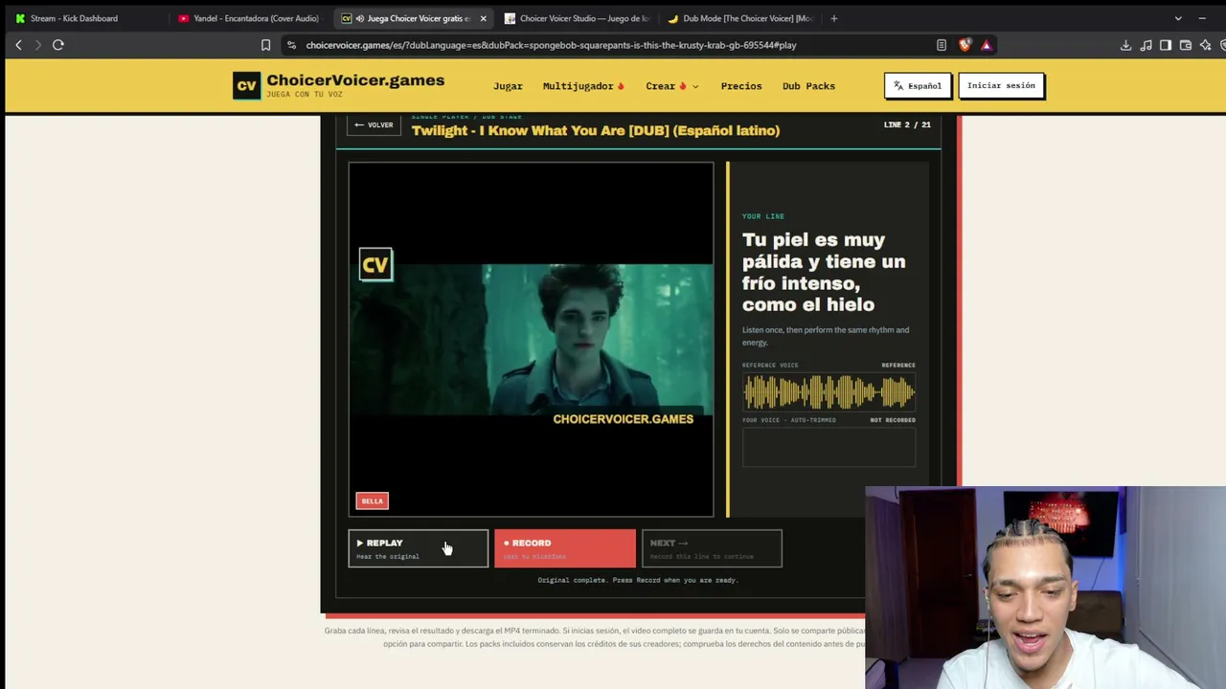Open the Multijugador menu item
Screen dimensions: 1226x689
click(583, 86)
